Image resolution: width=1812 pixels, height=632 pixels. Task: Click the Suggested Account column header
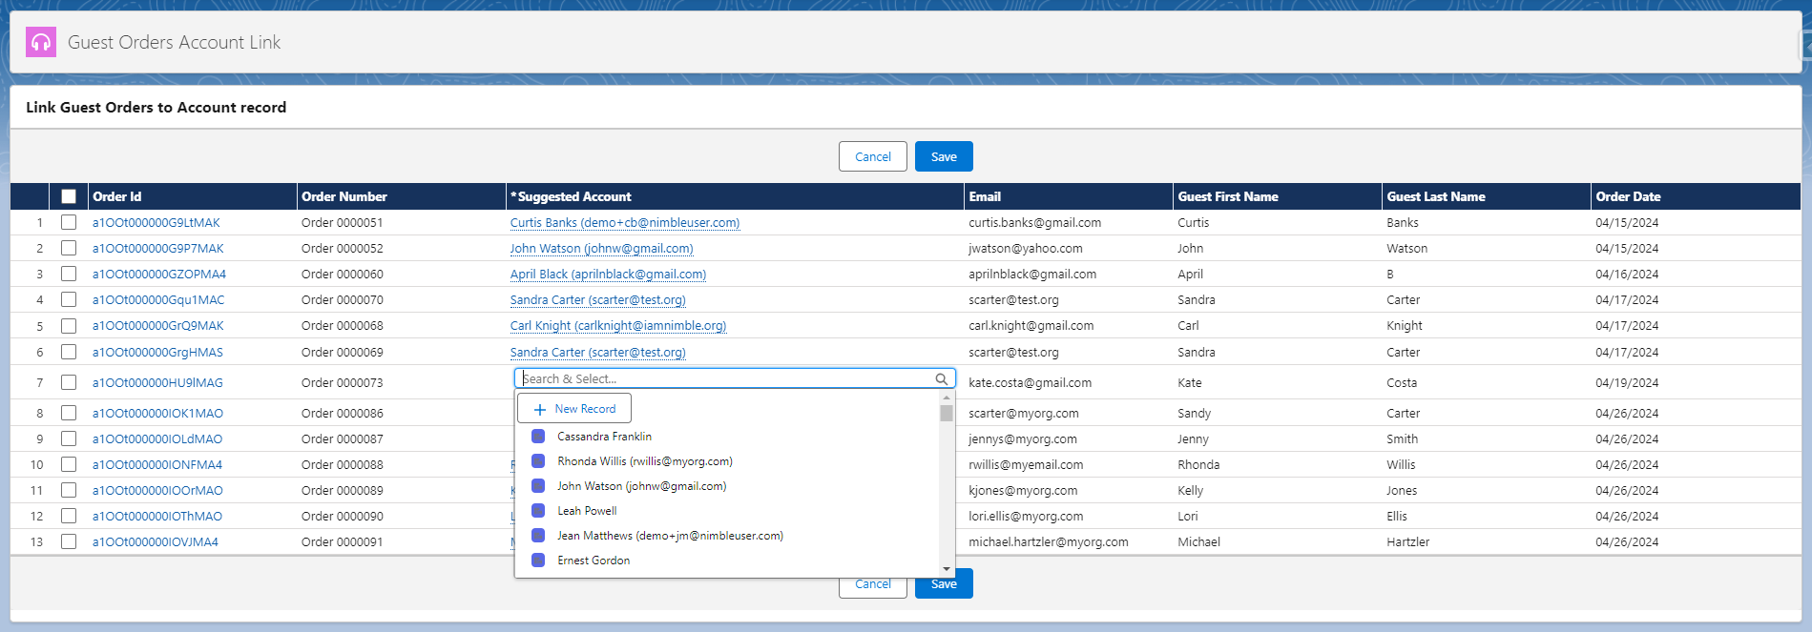[x=573, y=196]
